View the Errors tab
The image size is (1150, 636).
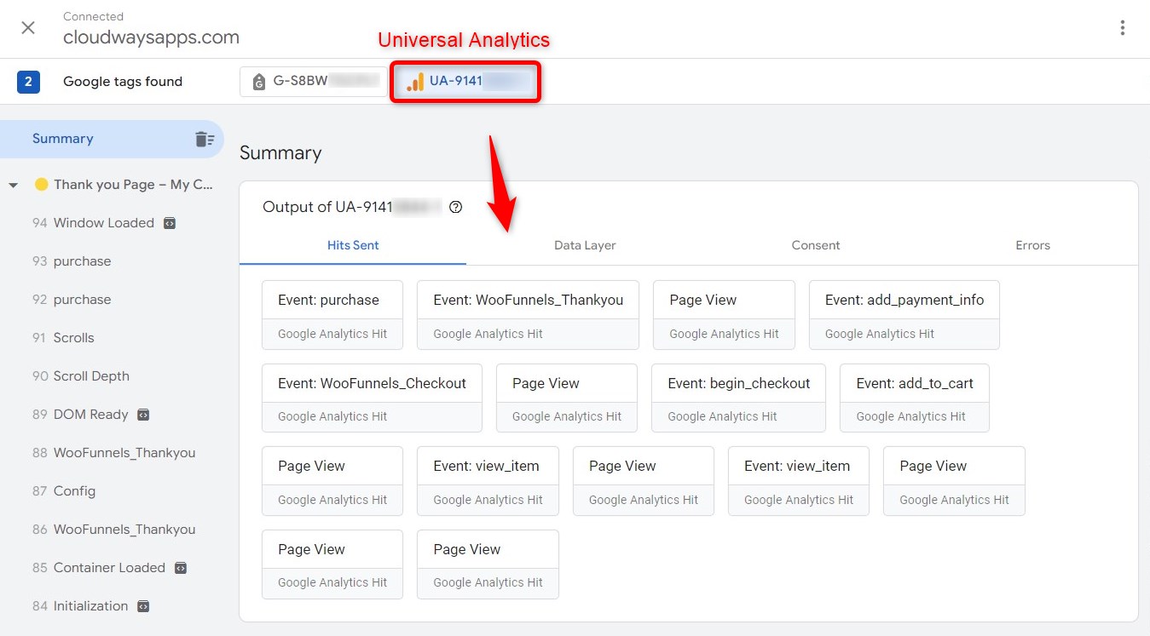[1032, 245]
